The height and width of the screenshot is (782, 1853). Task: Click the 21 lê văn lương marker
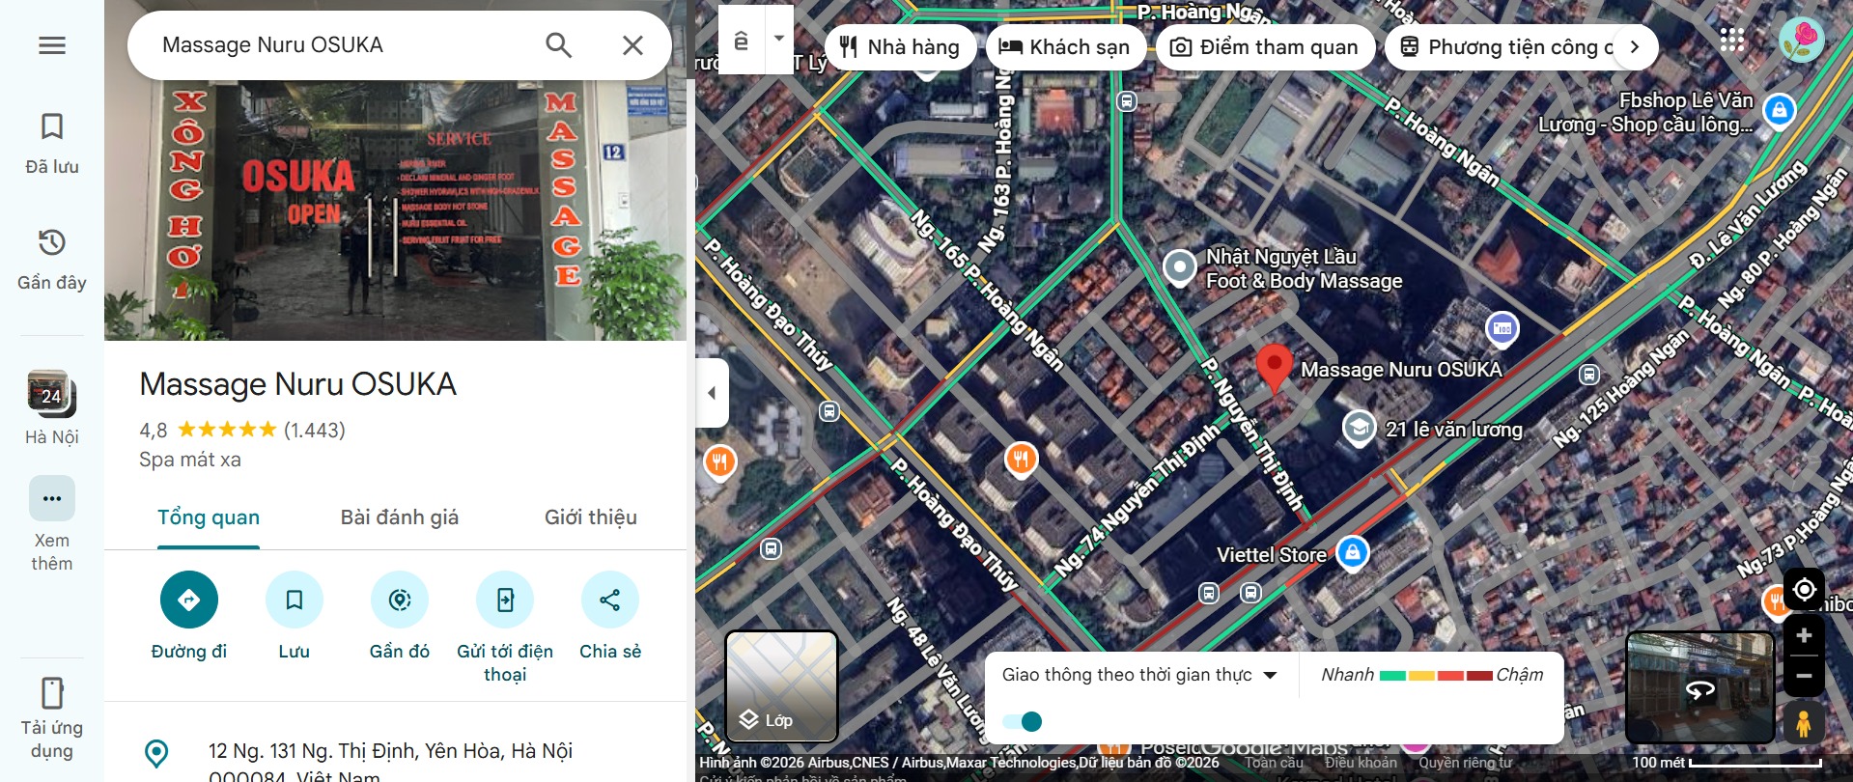[x=1360, y=428]
